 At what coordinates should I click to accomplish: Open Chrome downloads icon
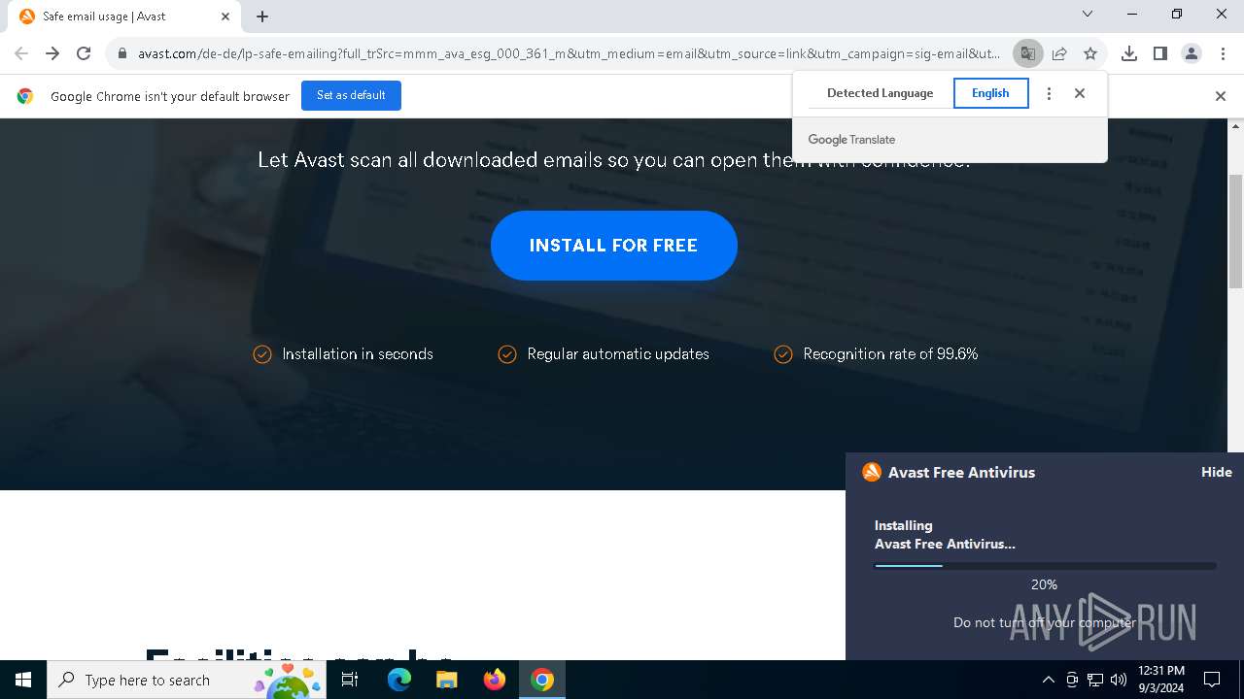pos(1129,53)
